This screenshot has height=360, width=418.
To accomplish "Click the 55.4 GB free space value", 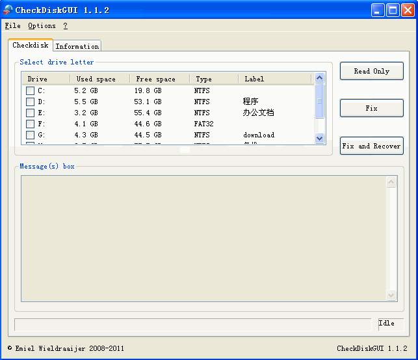I will [x=148, y=113].
